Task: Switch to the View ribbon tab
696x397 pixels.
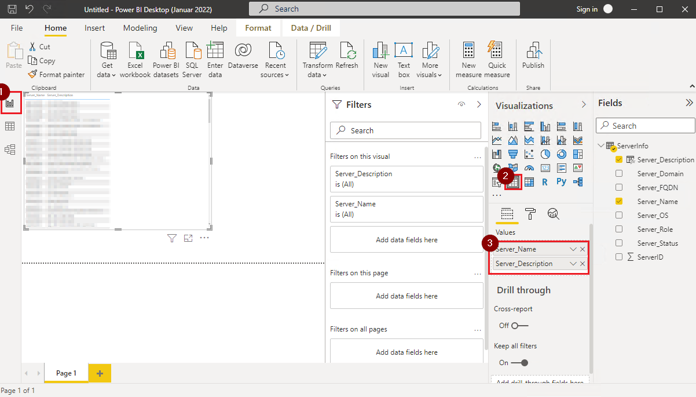Action: coord(184,28)
